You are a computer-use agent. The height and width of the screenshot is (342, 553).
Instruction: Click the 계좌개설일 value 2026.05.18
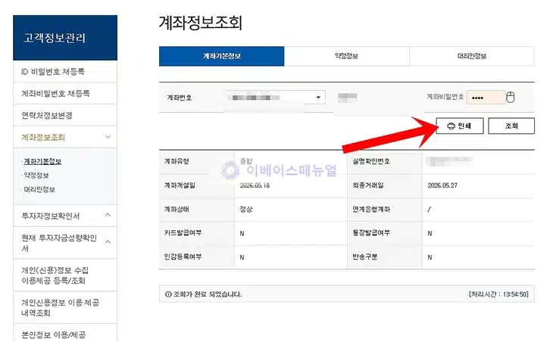pos(255,185)
